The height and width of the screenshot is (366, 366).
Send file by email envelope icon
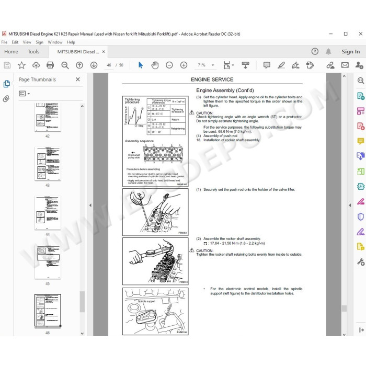pyautogui.click(x=345, y=65)
